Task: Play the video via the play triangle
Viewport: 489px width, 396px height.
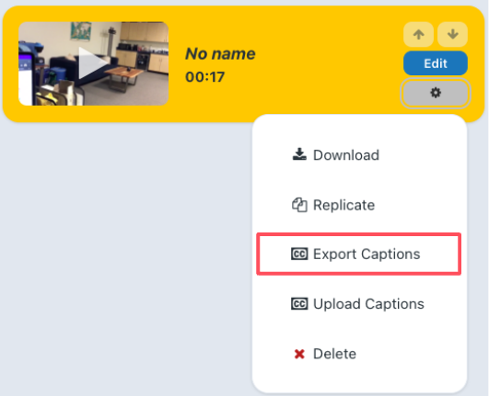Action: [x=91, y=63]
